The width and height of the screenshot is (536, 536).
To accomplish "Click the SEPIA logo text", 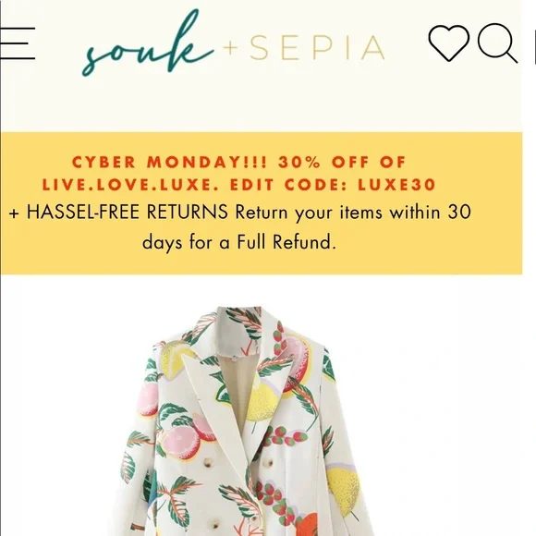I will (317, 47).
